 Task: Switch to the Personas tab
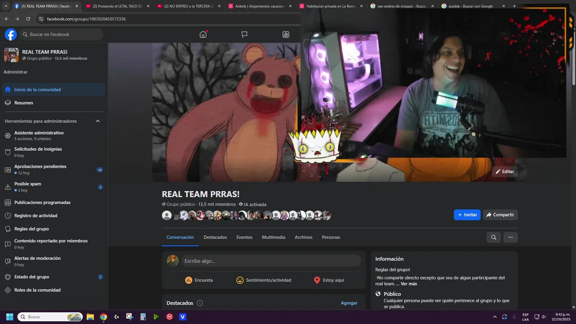331,237
